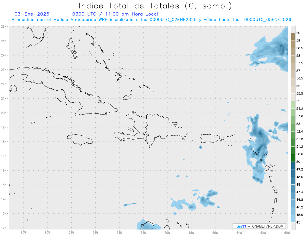Click the colorbar label '45'

298,222
